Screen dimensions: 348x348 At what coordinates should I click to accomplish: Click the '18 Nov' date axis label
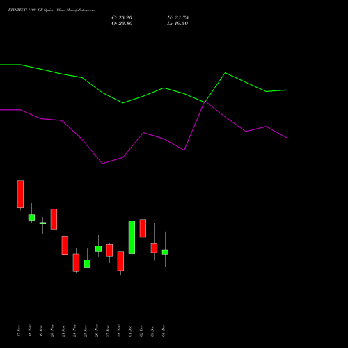pos(30,331)
